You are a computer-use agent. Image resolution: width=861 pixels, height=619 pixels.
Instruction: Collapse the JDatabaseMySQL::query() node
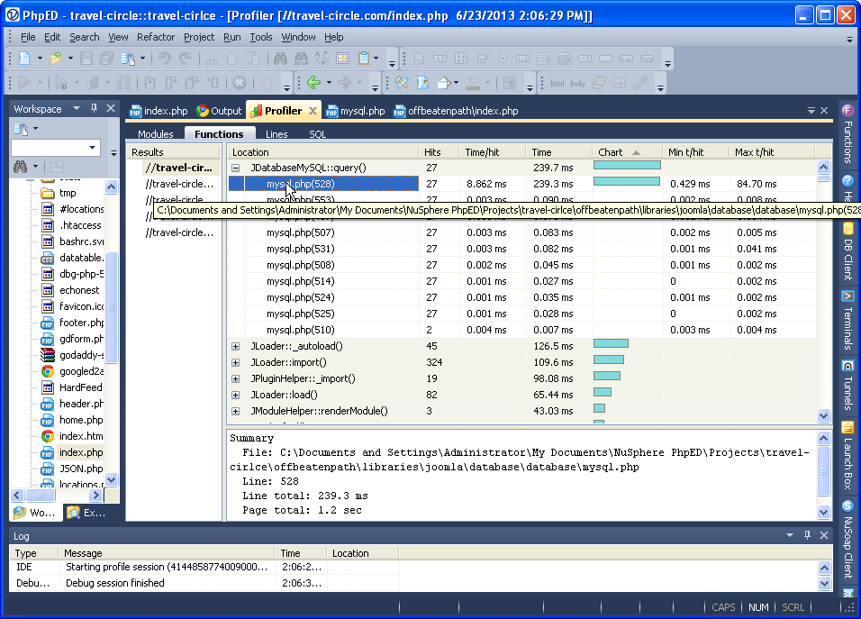click(235, 168)
